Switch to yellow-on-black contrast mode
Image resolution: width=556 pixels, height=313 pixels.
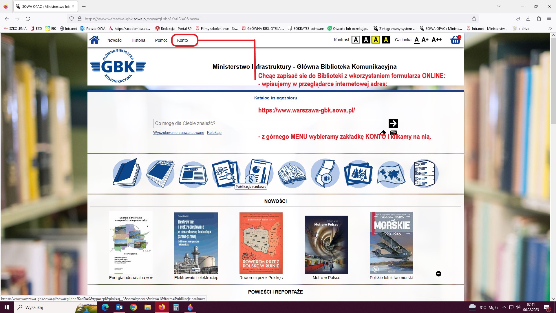[386, 40]
